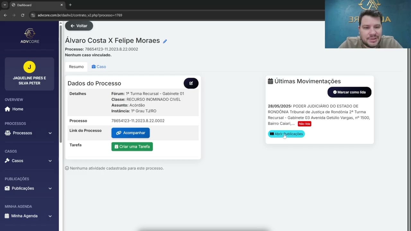Click pencil icon next to case title
411x231 pixels.
coord(165,41)
